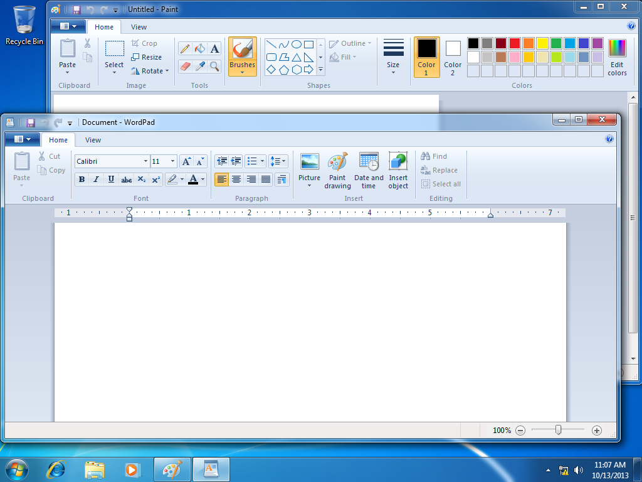
Task: Enable center text alignment
Action: coord(236,179)
